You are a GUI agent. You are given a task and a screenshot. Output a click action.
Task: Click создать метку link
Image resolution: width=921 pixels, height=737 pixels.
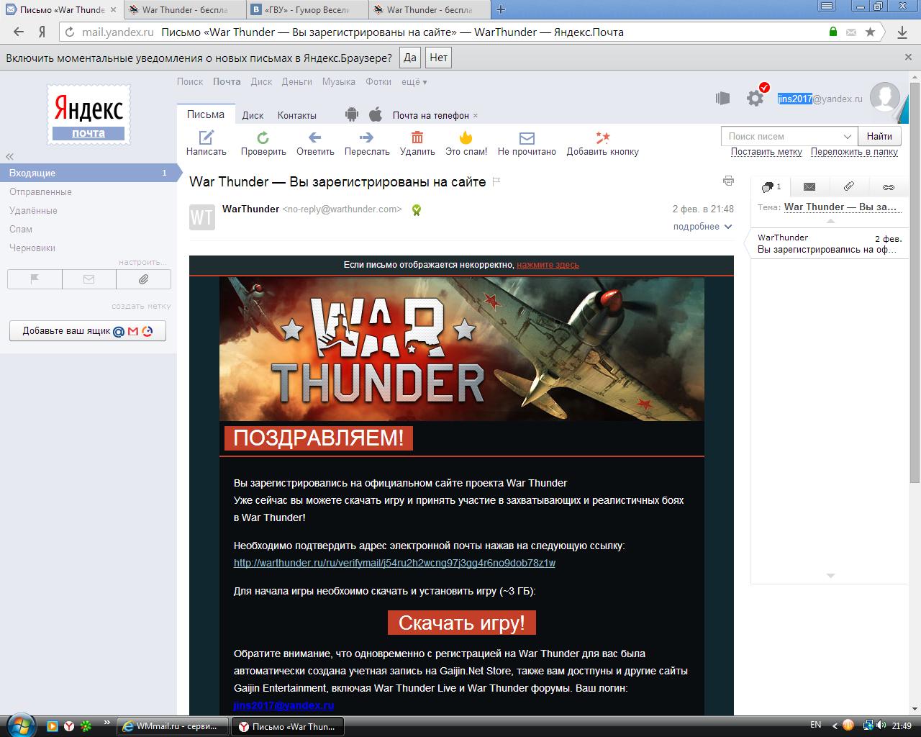tap(141, 306)
